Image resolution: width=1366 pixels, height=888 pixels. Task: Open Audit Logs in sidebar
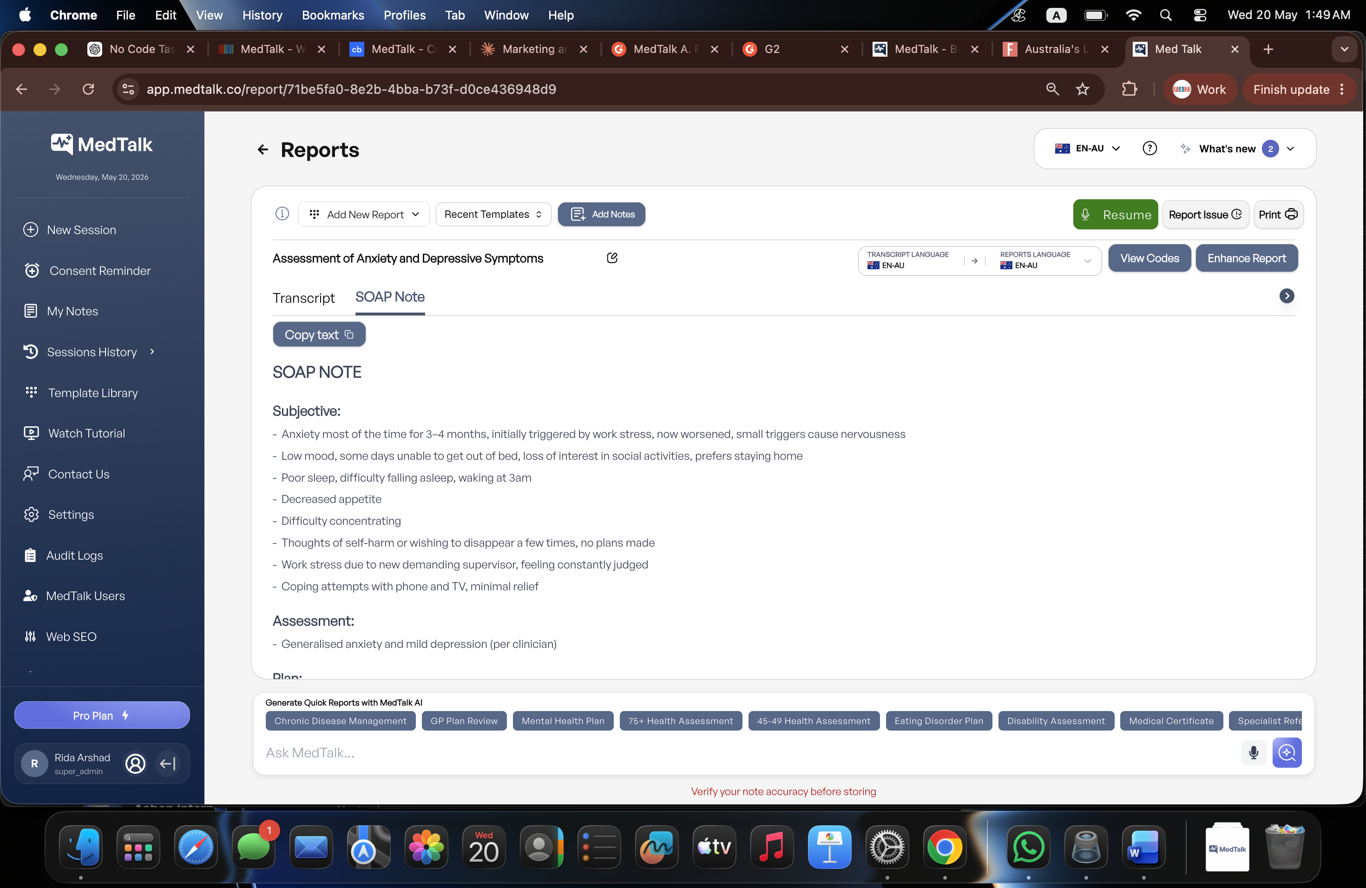(63, 555)
